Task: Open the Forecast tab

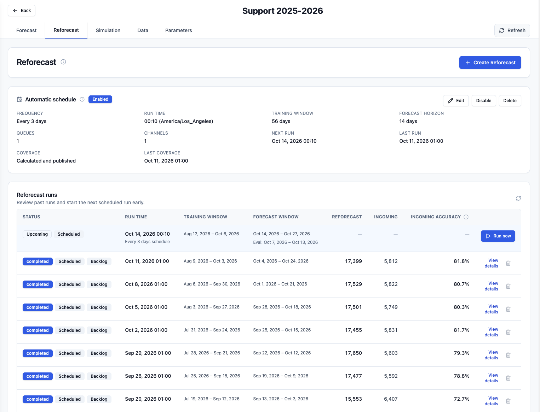Action: point(27,30)
